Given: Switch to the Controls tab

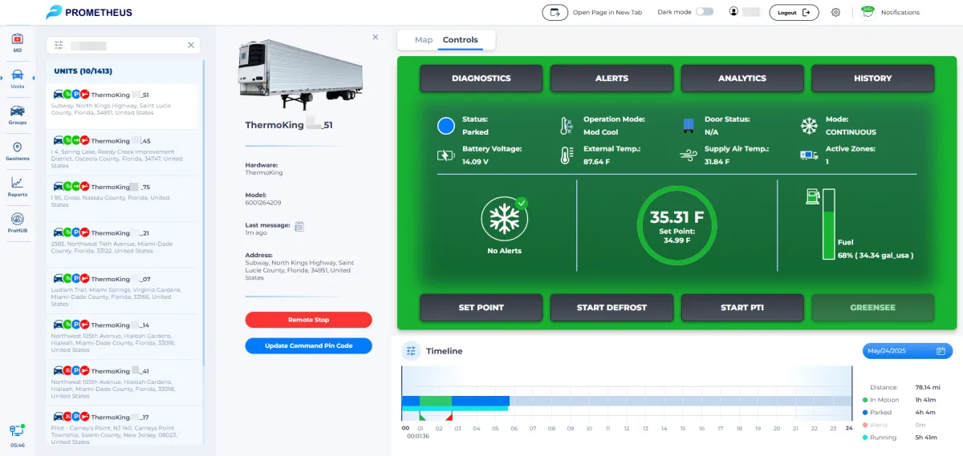Looking at the screenshot, I should 461,40.
